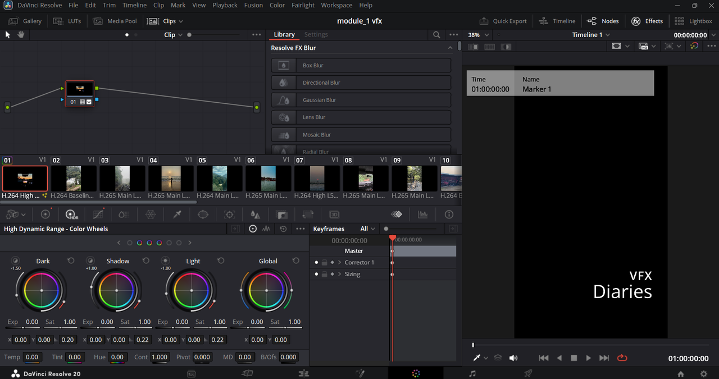Select the Qualifier eyedropper palette
The image size is (719, 379).
tap(177, 214)
